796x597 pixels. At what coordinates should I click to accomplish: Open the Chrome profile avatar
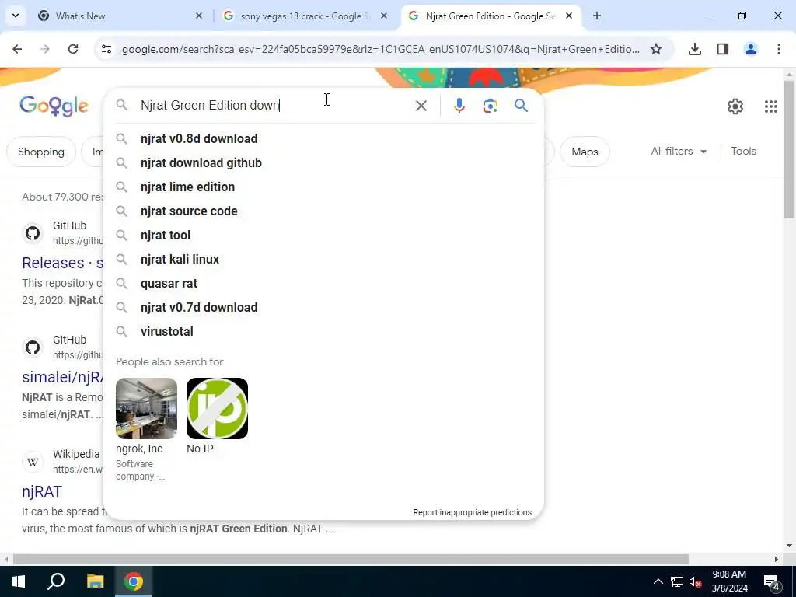[x=750, y=49]
